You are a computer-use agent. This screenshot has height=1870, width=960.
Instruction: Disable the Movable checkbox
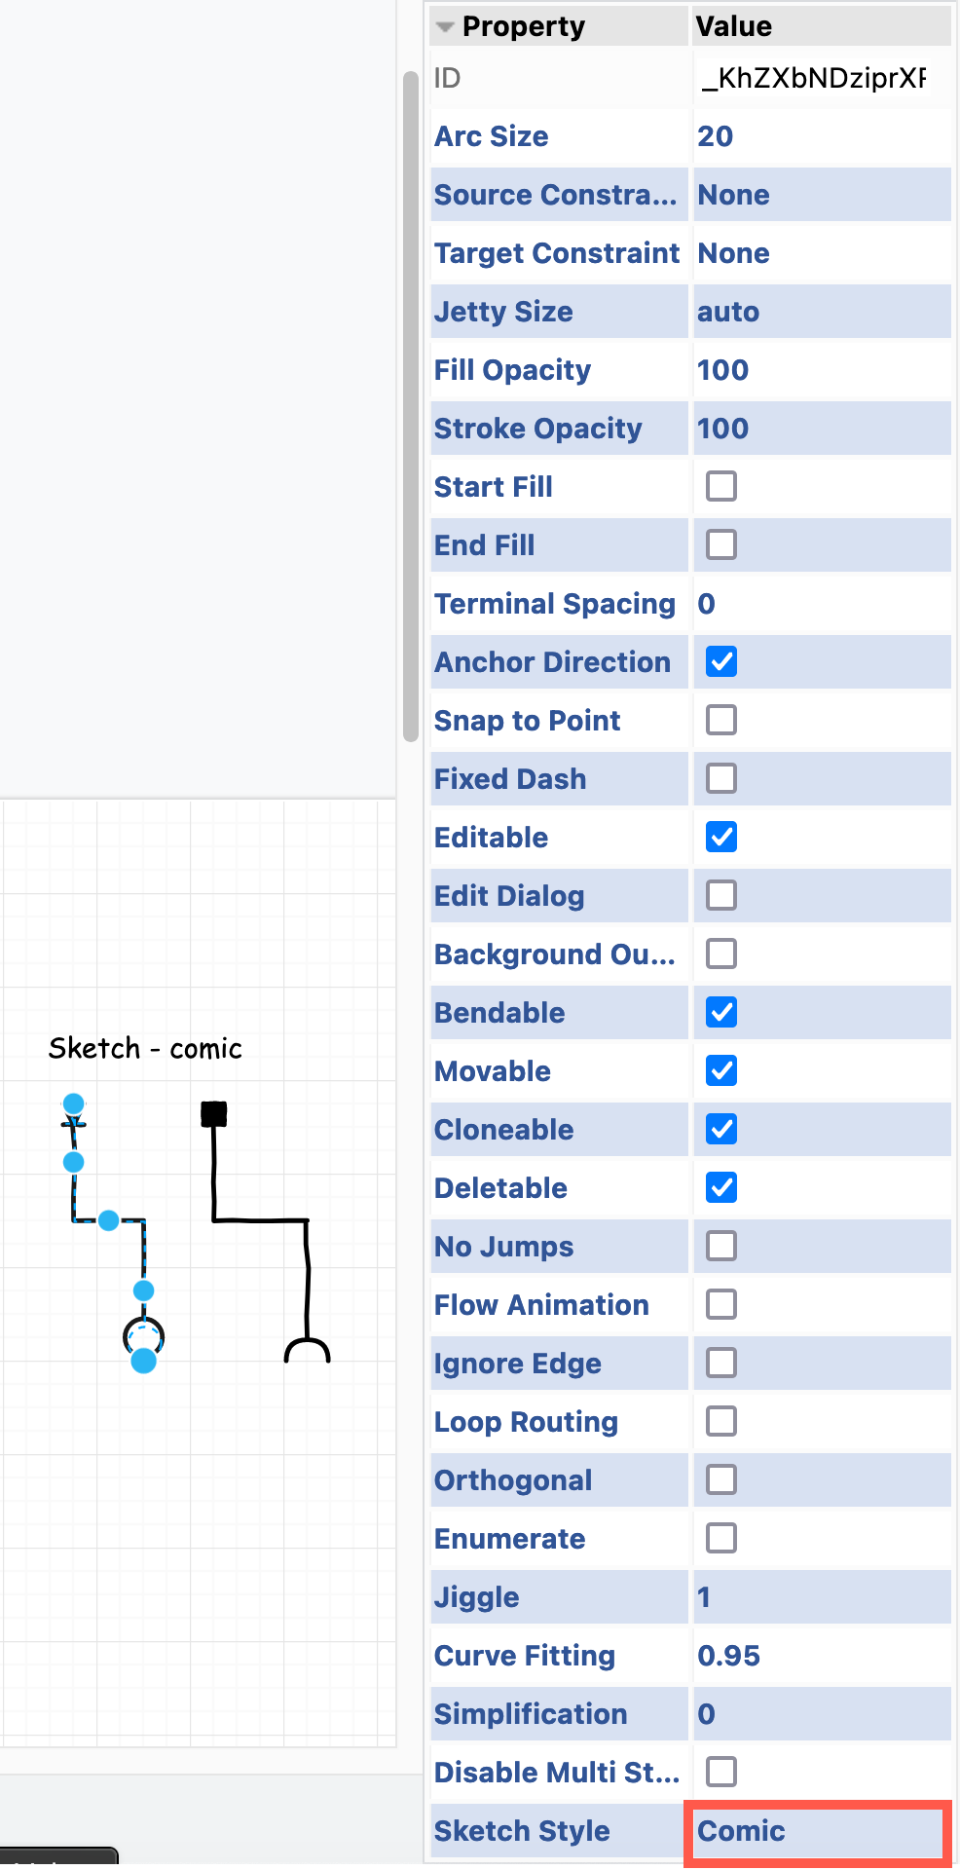720,1070
